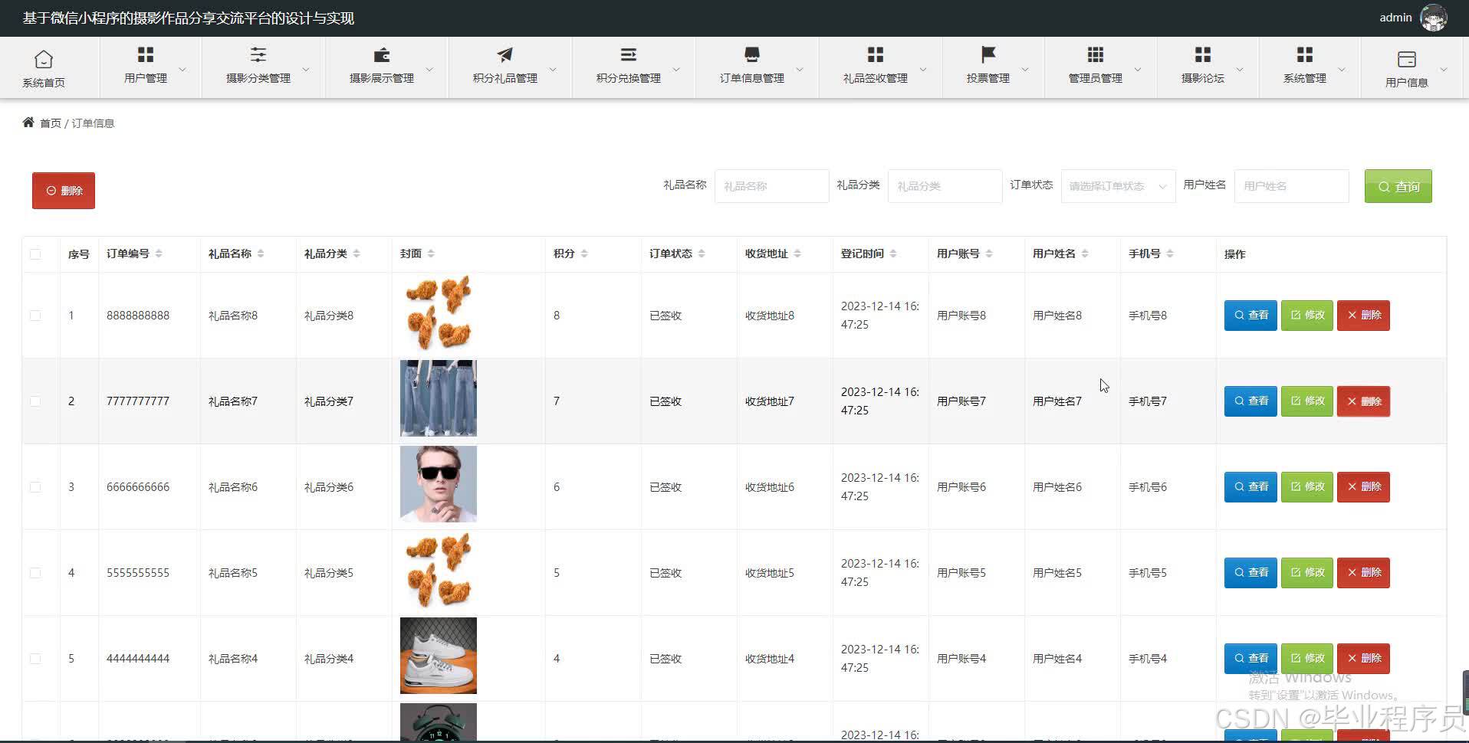The height and width of the screenshot is (743, 1469).
Task: Click the 礼品签收管理 grid icon
Action: 876,54
